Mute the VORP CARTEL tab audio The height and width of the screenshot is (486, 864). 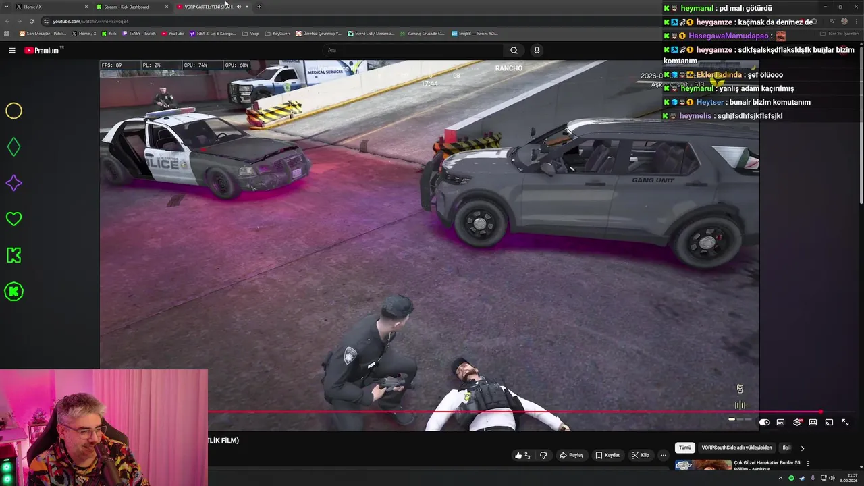pos(238,7)
